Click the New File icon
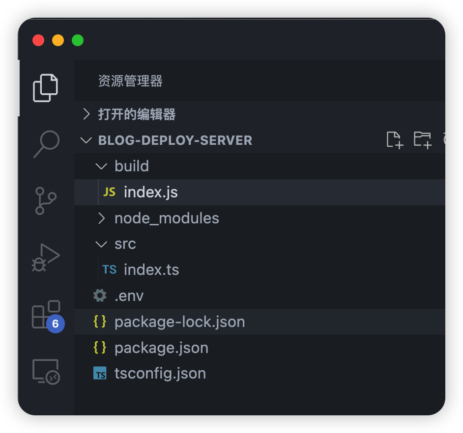The height and width of the screenshot is (433, 463). [x=395, y=140]
